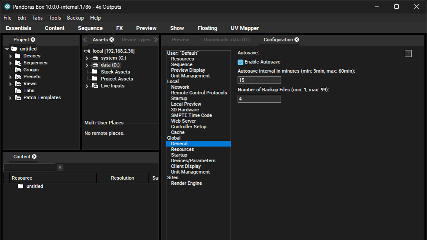
Task: Open the Tabs menu in the menu bar
Action: pos(37,18)
